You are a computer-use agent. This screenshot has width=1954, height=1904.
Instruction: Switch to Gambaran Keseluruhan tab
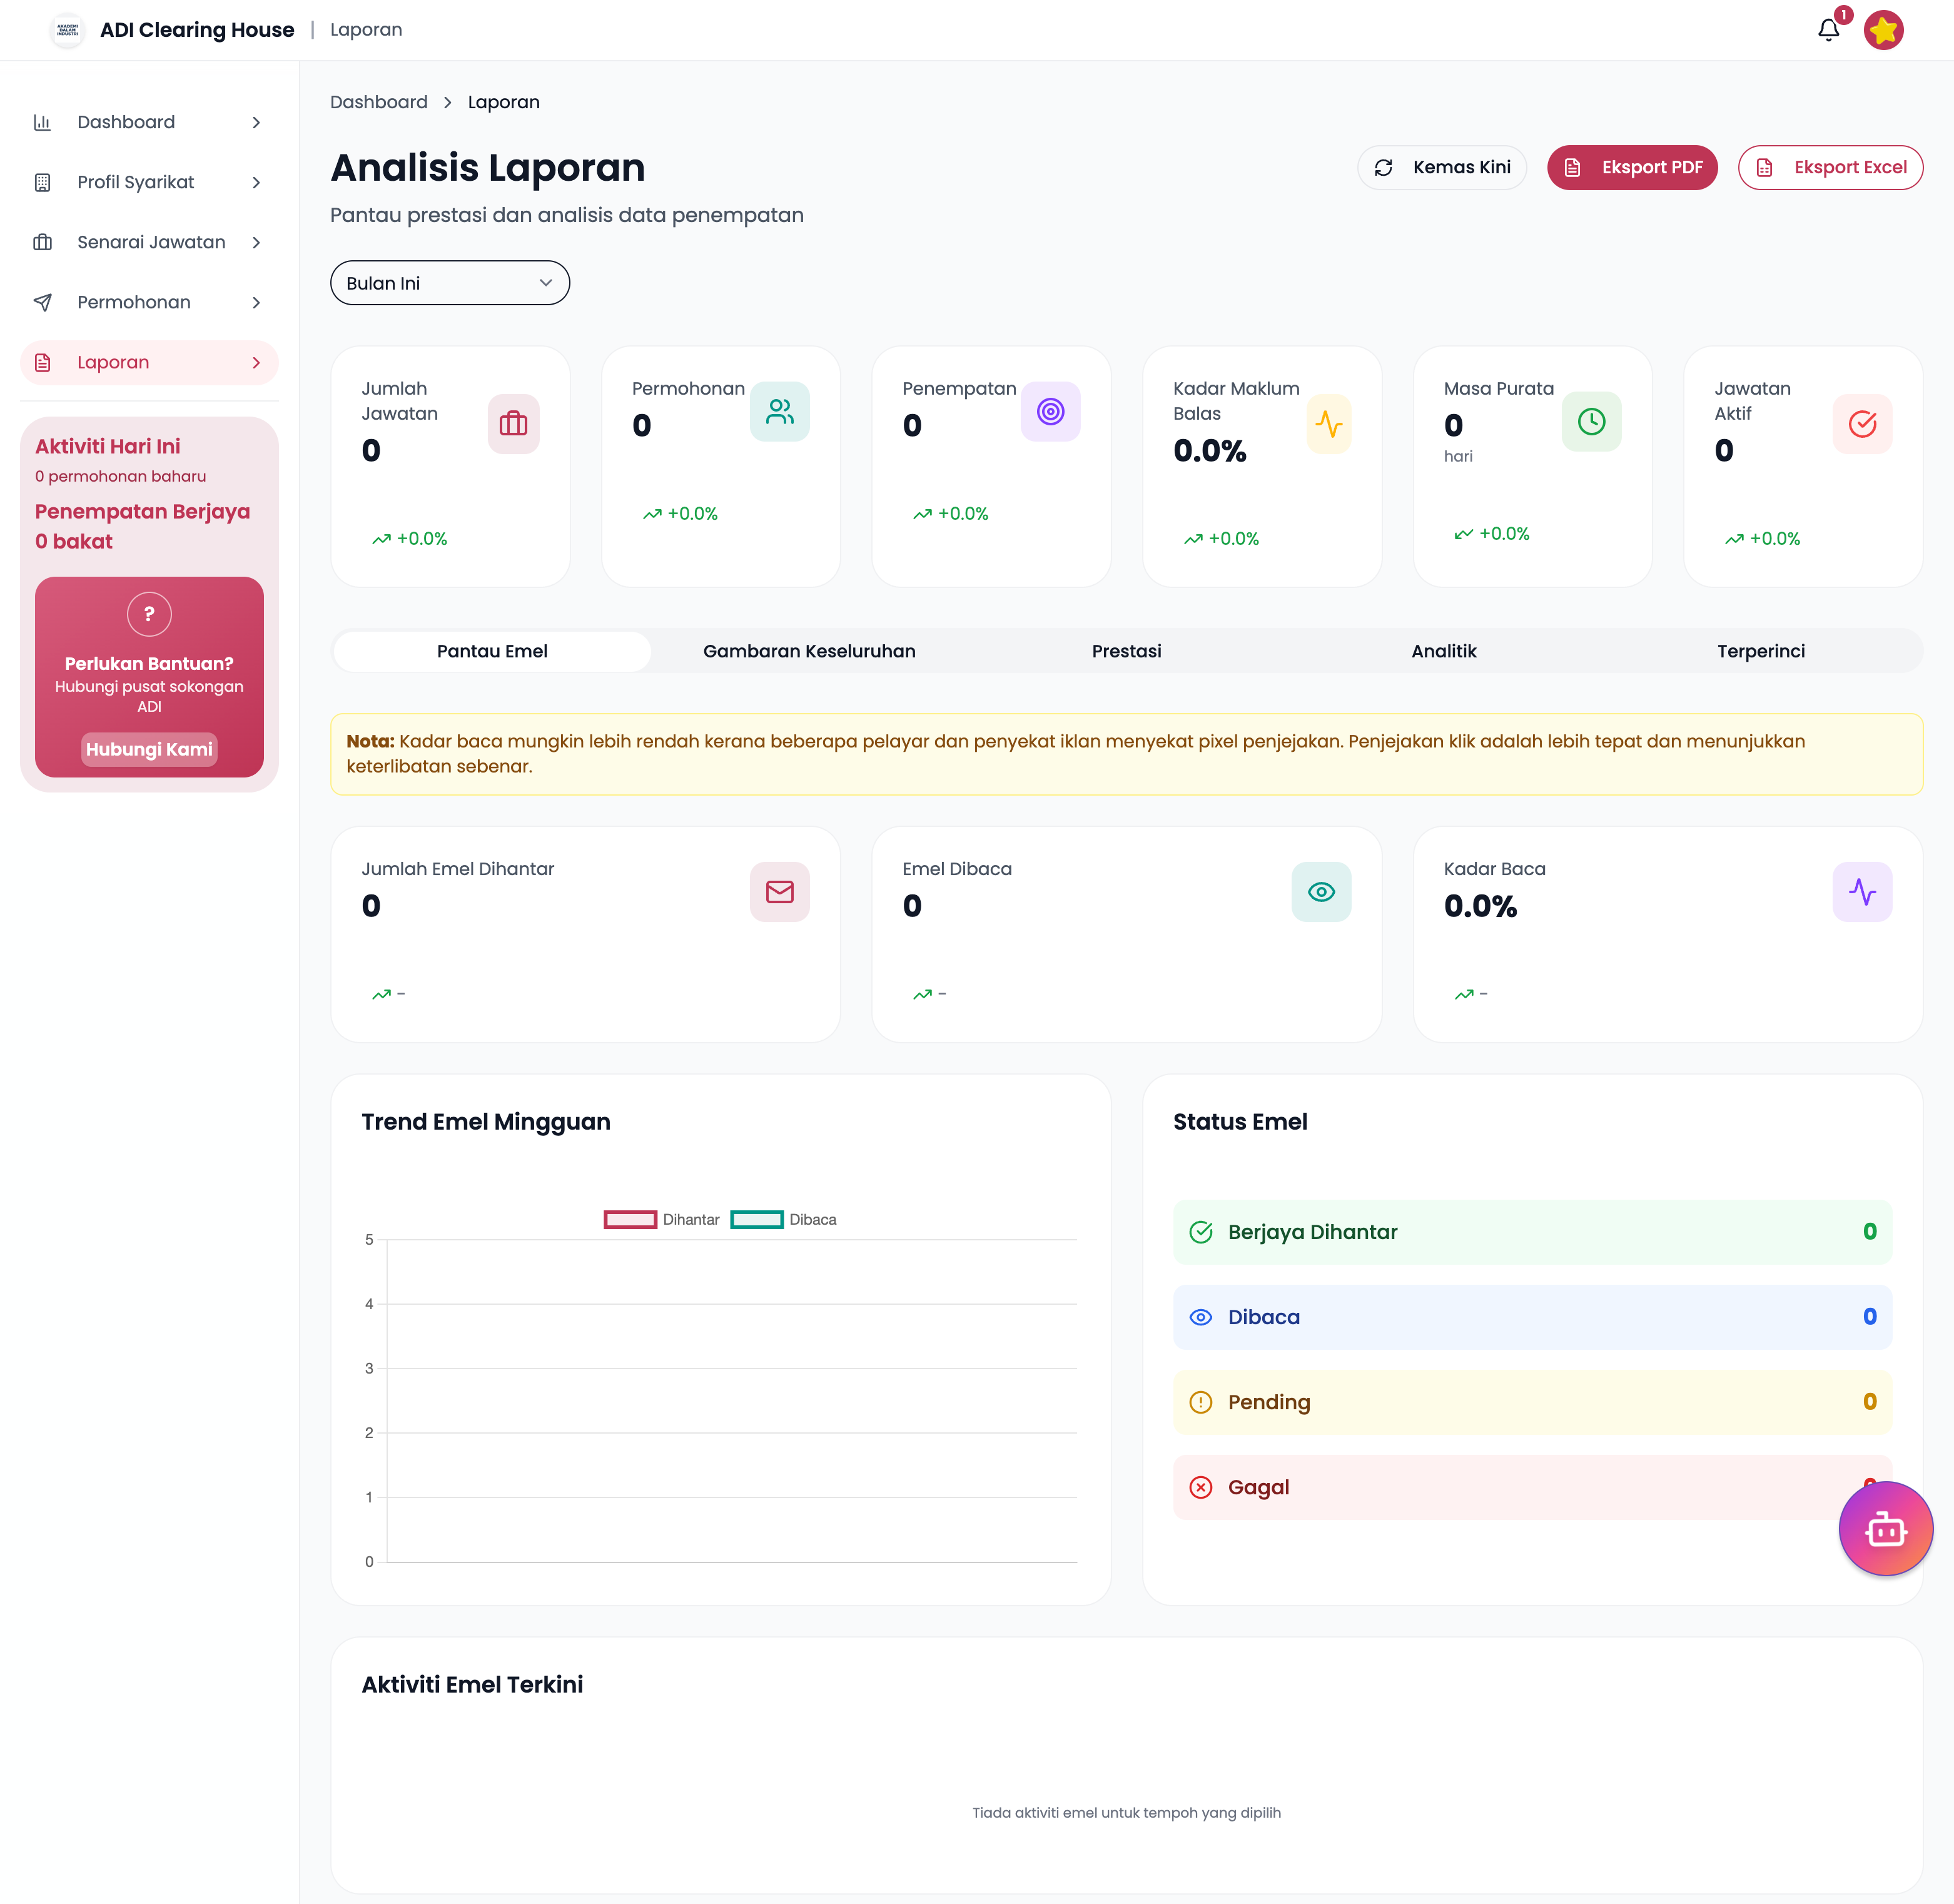tap(809, 651)
